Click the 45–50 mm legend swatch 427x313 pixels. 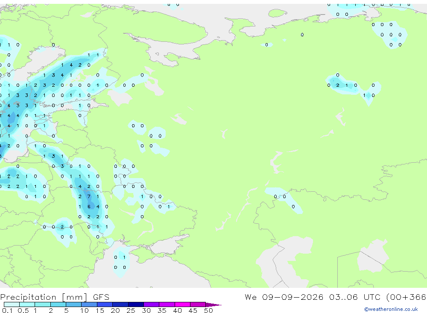198,304
